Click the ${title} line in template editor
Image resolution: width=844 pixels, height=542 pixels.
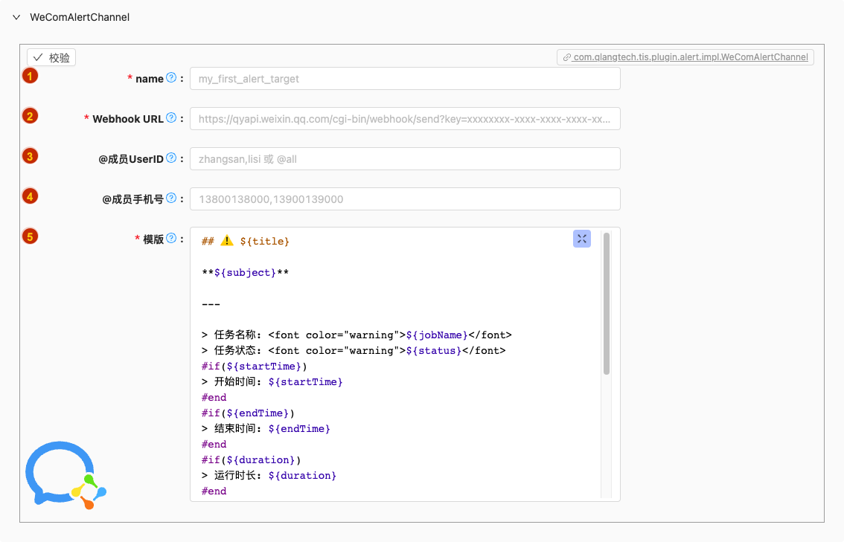(x=246, y=242)
